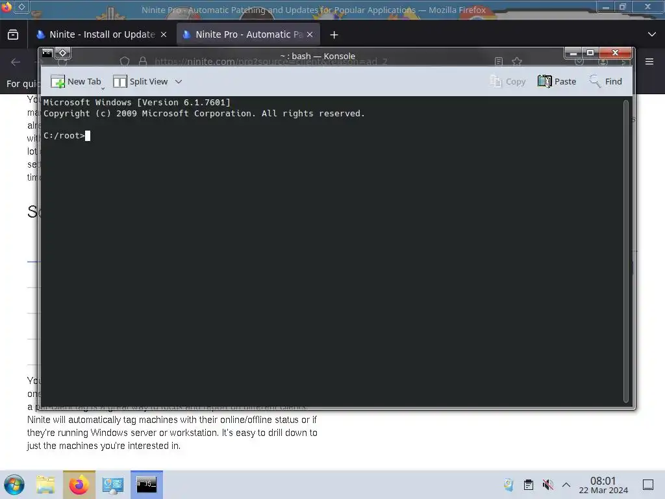Screen dimensions: 665x499
Task: Click the Firefox pin diamond icon in title bar
Action: click(x=22, y=6)
